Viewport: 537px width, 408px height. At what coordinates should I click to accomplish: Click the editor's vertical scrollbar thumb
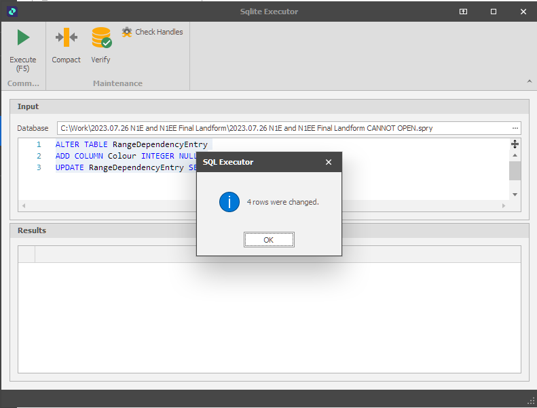coord(515,171)
